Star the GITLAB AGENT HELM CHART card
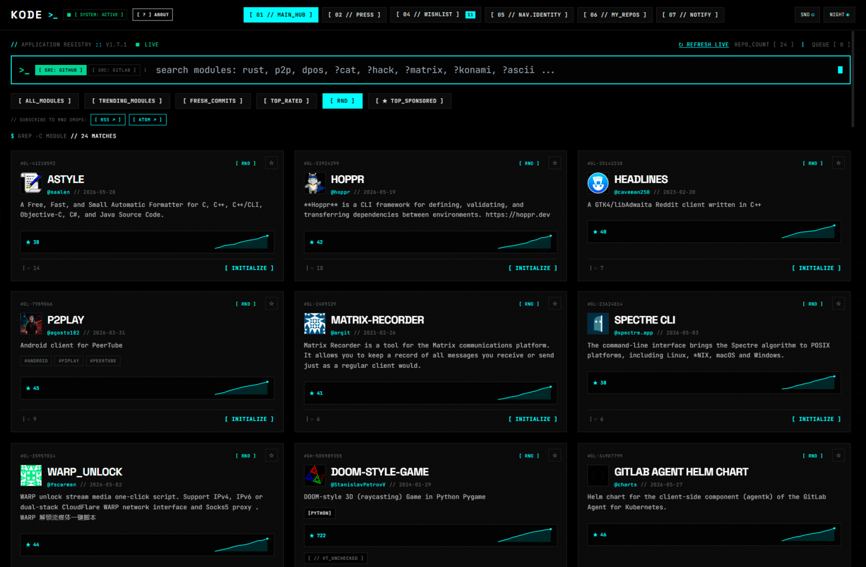 click(838, 455)
